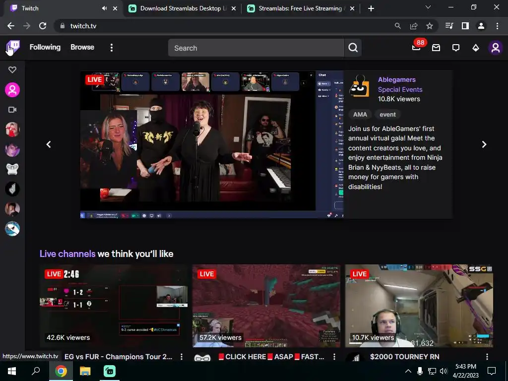Viewport: 508px width, 381px height.
Task: Reload the Twitch page
Action: point(43,26)
